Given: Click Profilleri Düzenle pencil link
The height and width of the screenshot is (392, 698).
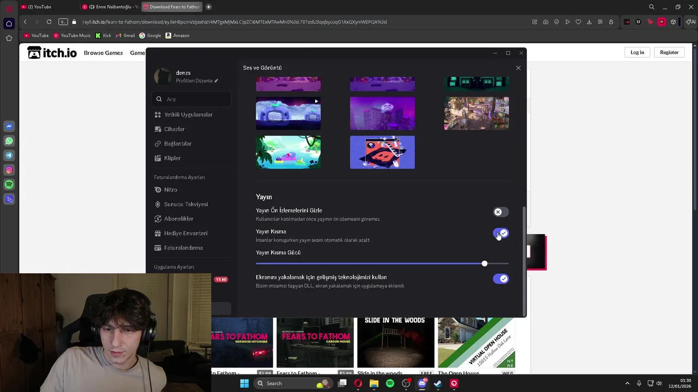Looking at the screenshot, I should (197, 81).
